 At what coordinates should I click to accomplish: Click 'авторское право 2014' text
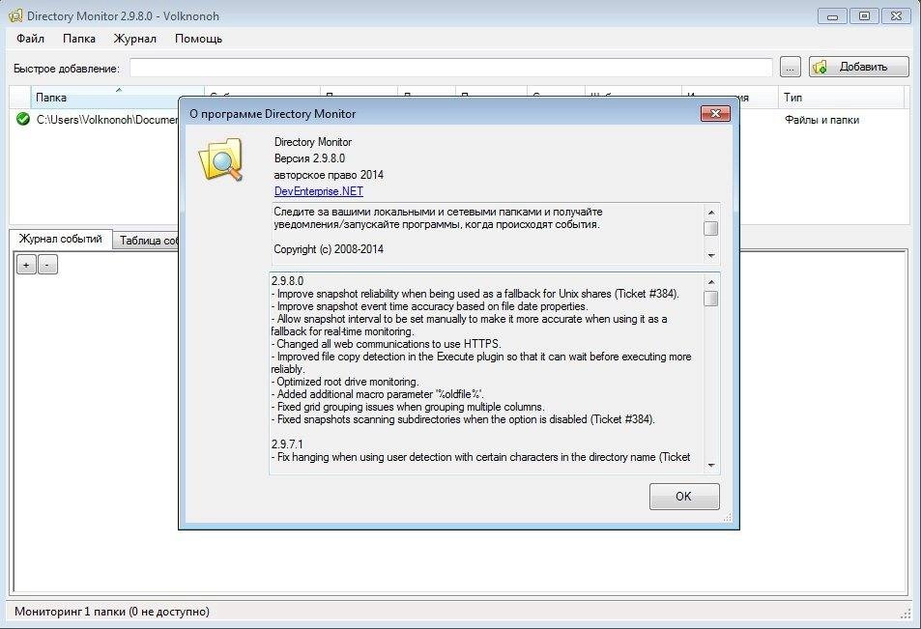click(329, 175)
